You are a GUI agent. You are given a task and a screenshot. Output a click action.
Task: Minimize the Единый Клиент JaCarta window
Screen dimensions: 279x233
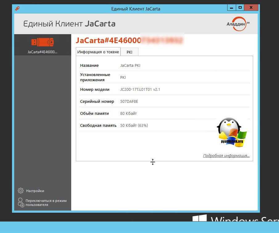(231, 7)
